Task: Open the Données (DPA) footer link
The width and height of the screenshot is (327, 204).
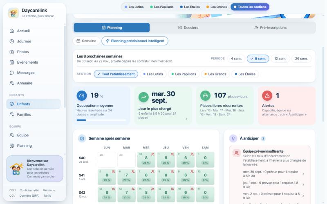Action: tap(29, 196)
